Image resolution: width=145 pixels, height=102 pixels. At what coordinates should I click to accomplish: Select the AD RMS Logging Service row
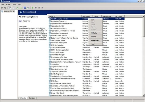pos(86,19)
